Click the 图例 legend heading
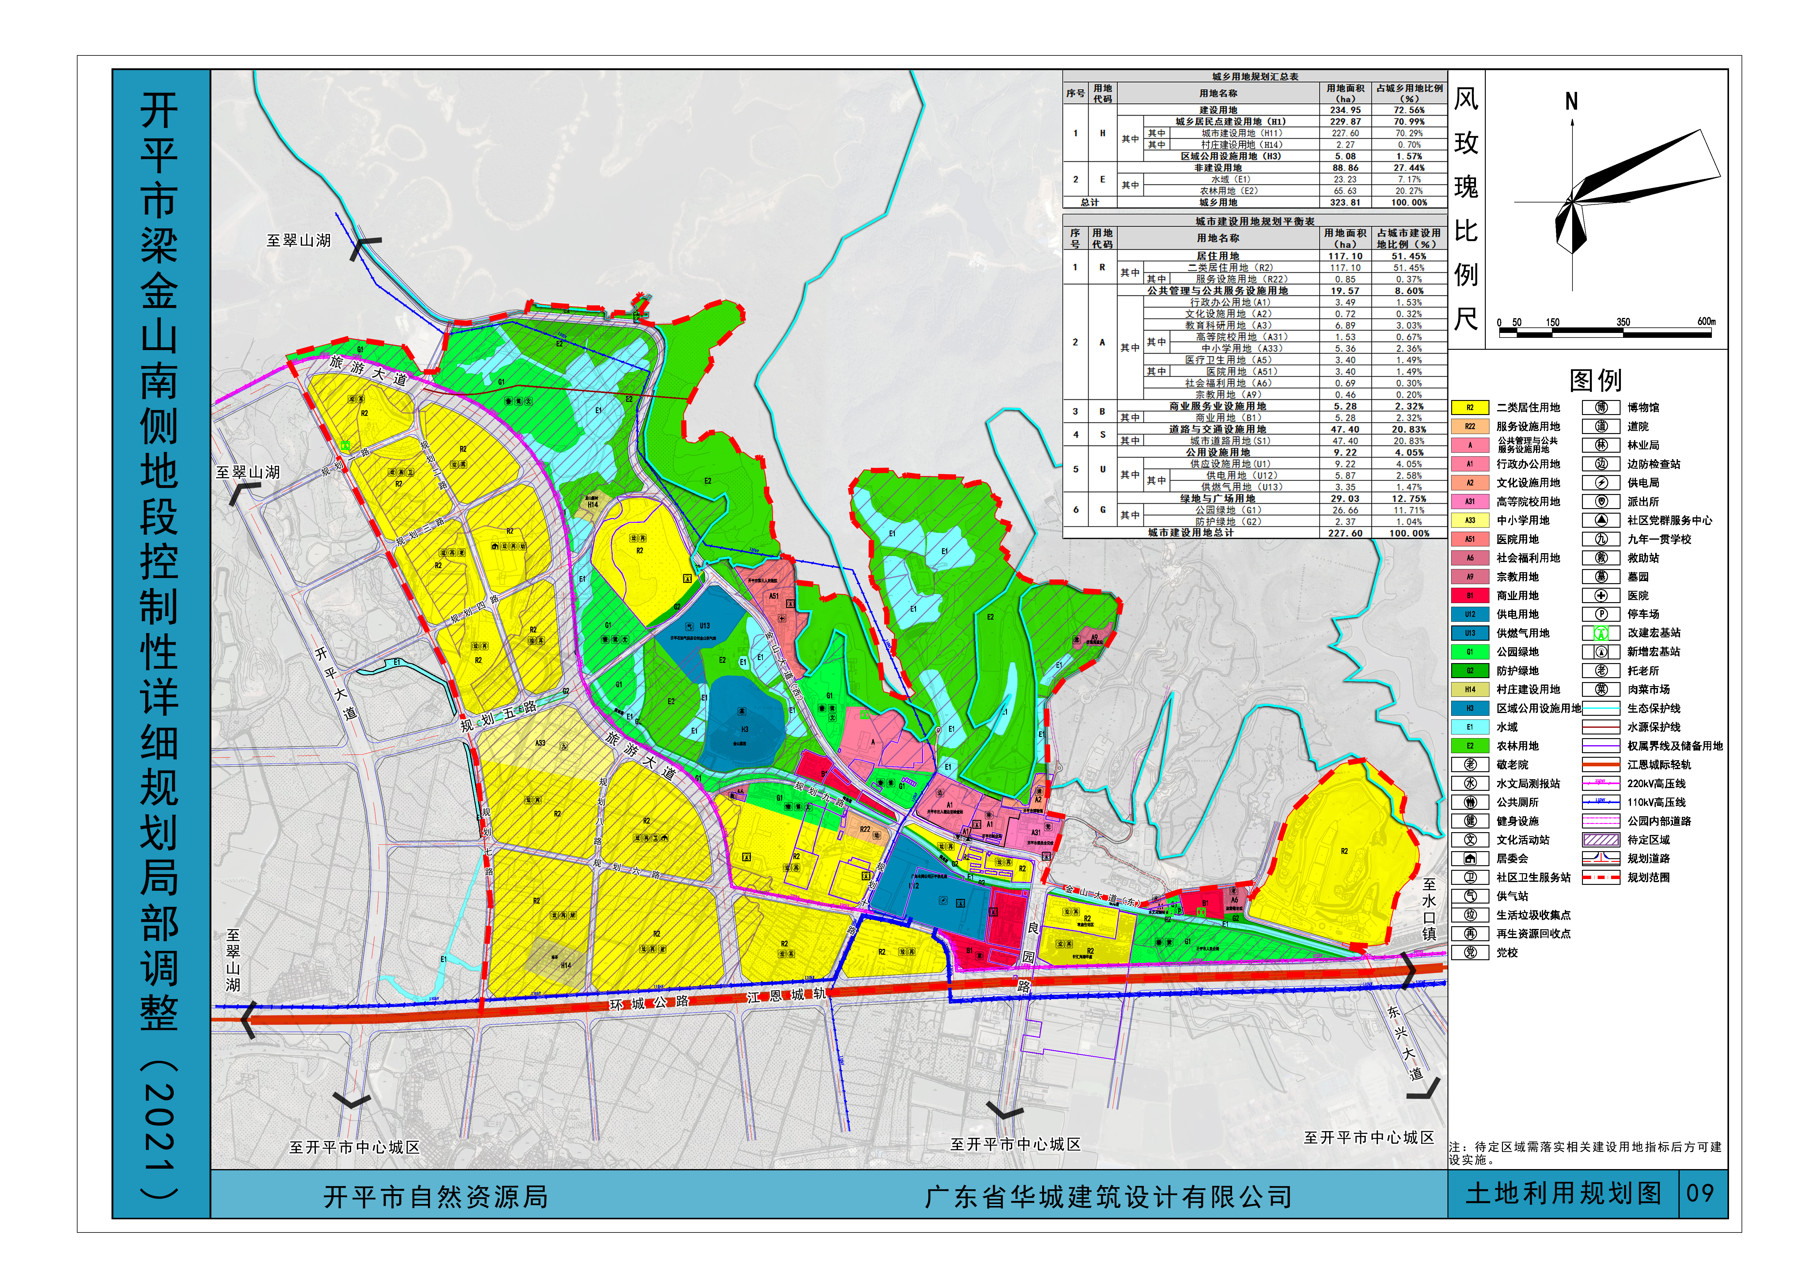The height and width of the screenshot is (1287, 1820). tap(1596, 380)
